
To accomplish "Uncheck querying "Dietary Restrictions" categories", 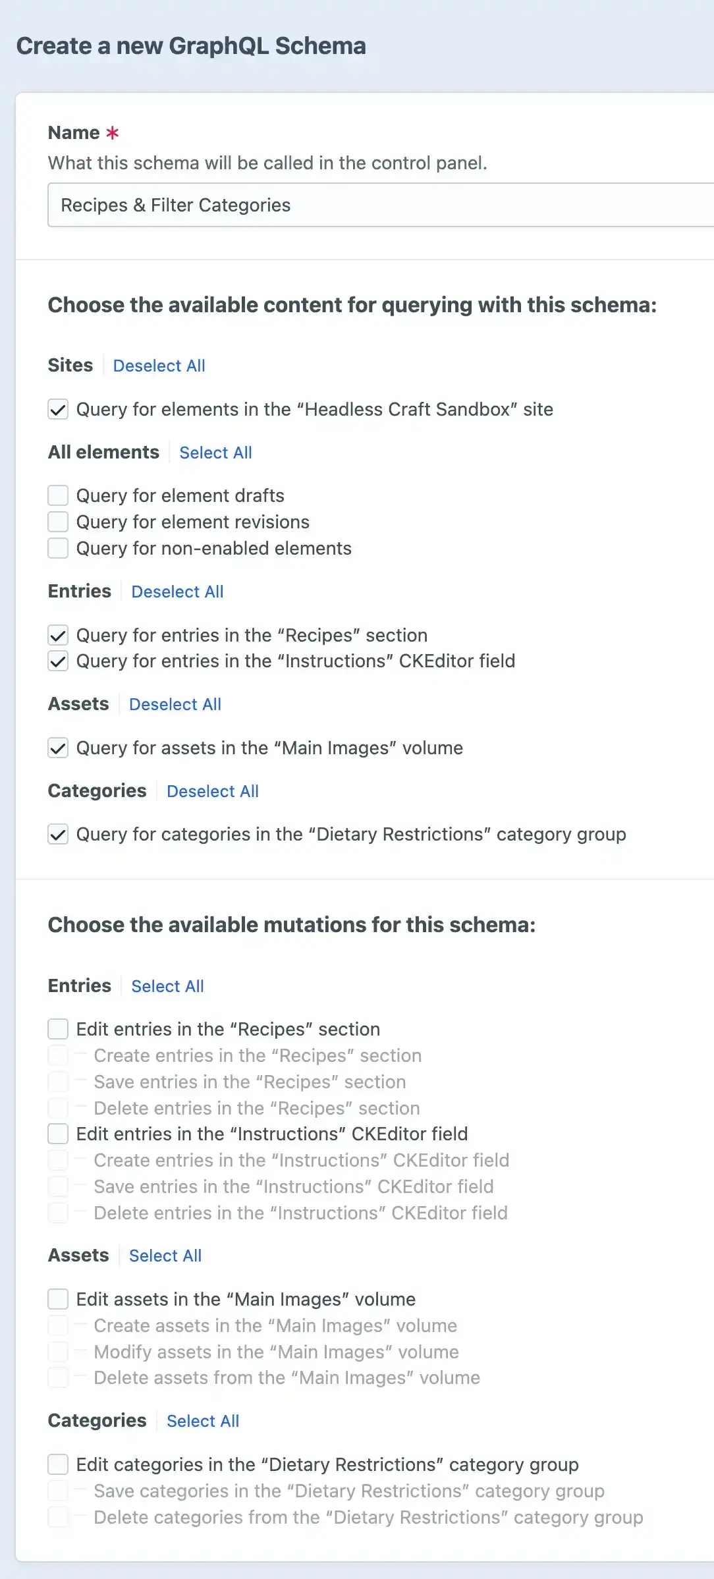I will coord(58,834).
